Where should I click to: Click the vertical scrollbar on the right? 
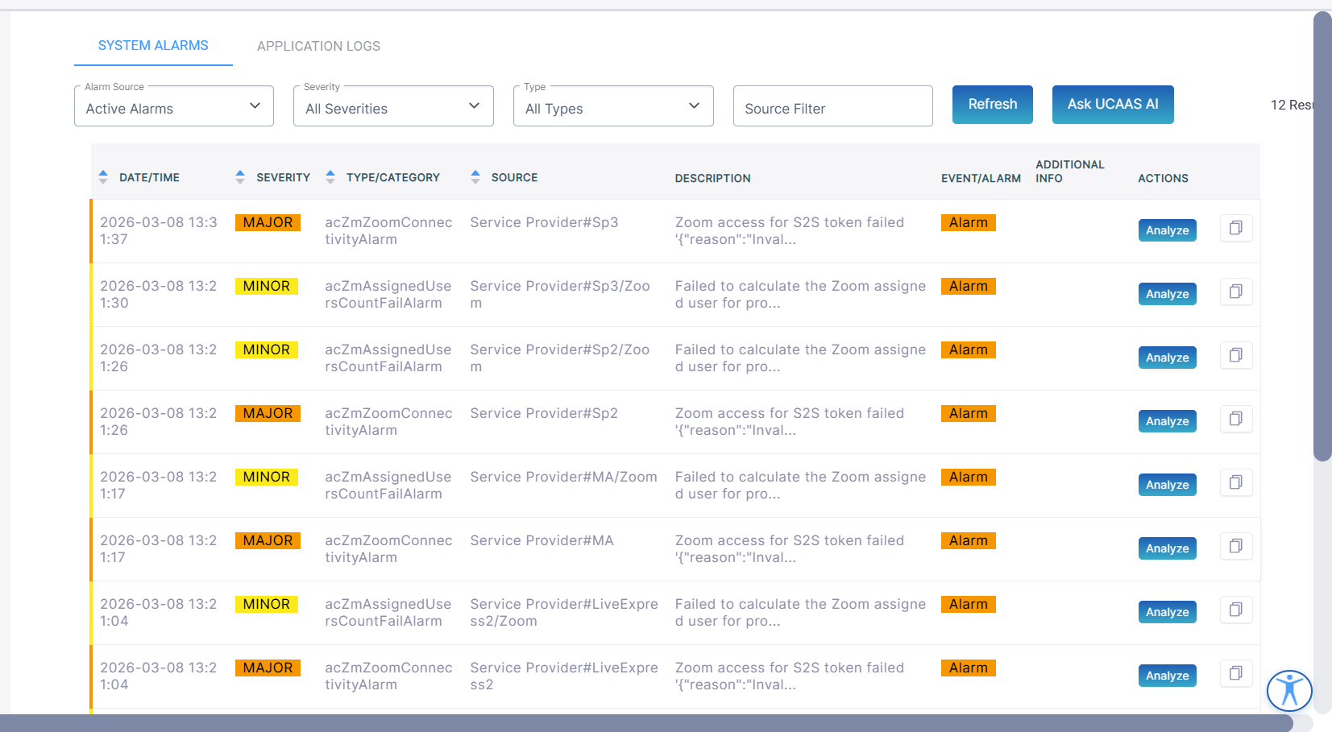pyautogui.click(x=1322, y=236)
